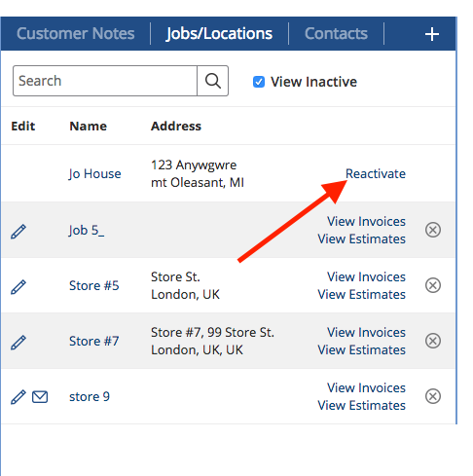
Task: Reactivate the Jo House location
Action: pyautogui.click(x=376, y=173)
